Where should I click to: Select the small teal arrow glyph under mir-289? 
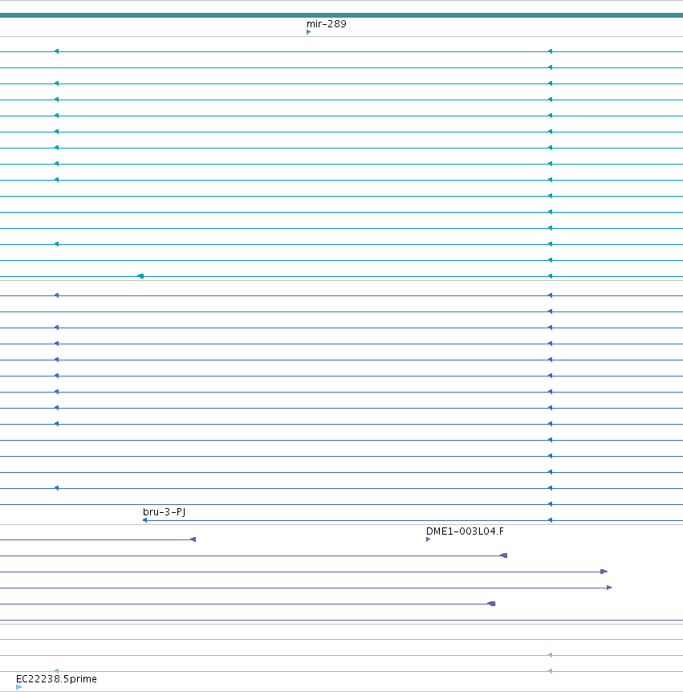coord(308,32)
